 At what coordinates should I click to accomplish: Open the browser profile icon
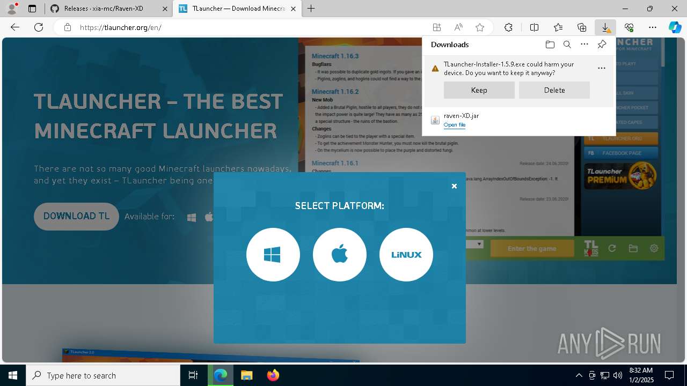tap(11, 9)
